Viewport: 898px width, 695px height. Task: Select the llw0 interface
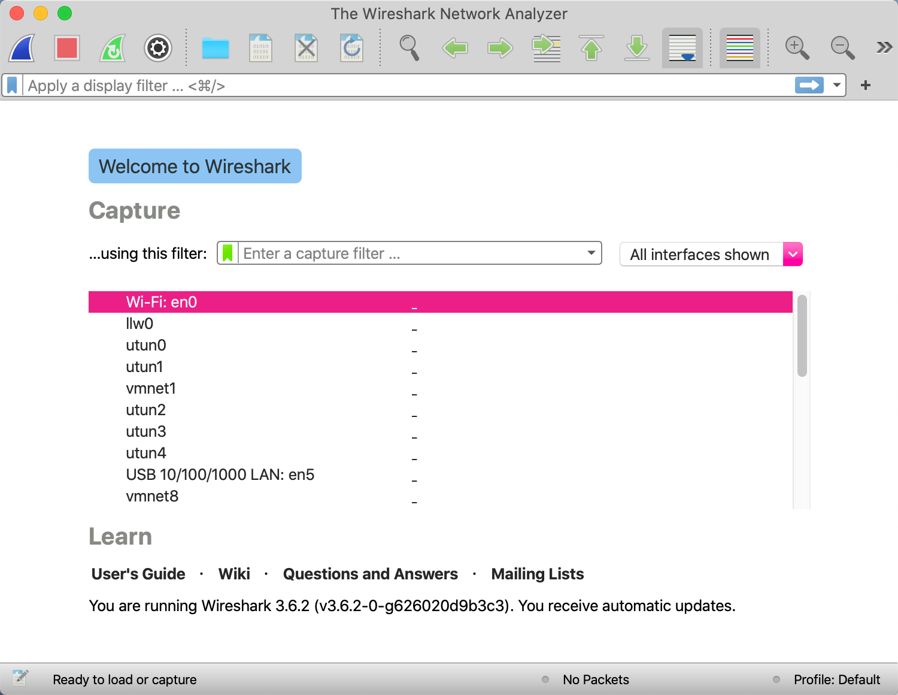point(441,324)
